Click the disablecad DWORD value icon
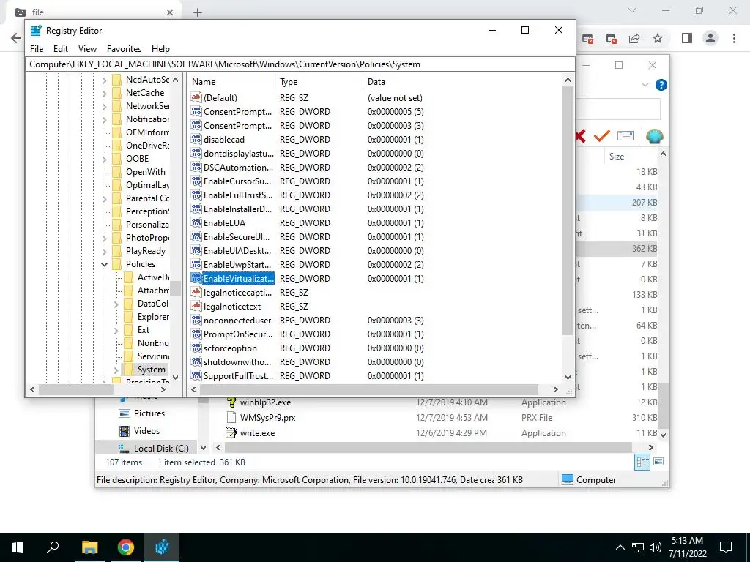 pyautogui.click(x=196, y=140)
